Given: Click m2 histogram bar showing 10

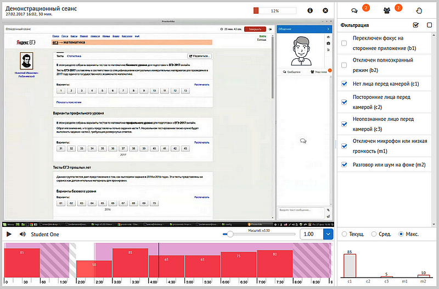Looking at the screenshot, I should pos(423,276).
